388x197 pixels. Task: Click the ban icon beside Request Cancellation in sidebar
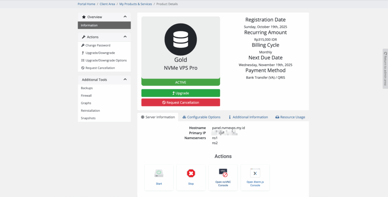click(x=83, y=68)
